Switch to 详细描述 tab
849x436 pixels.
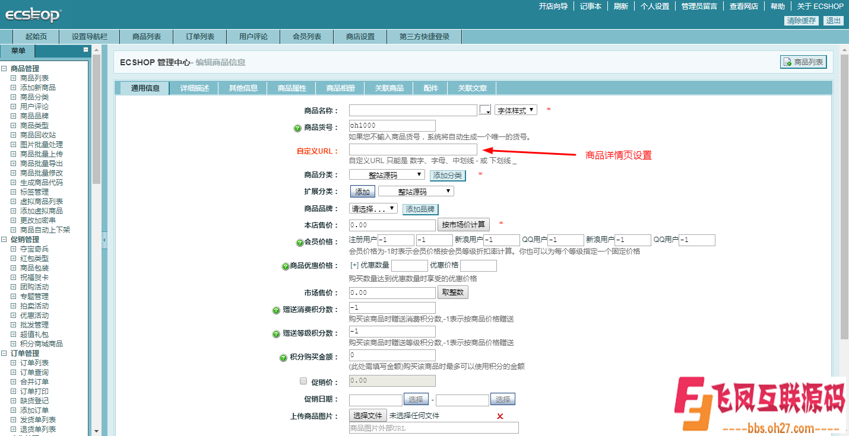click(195, 88)
